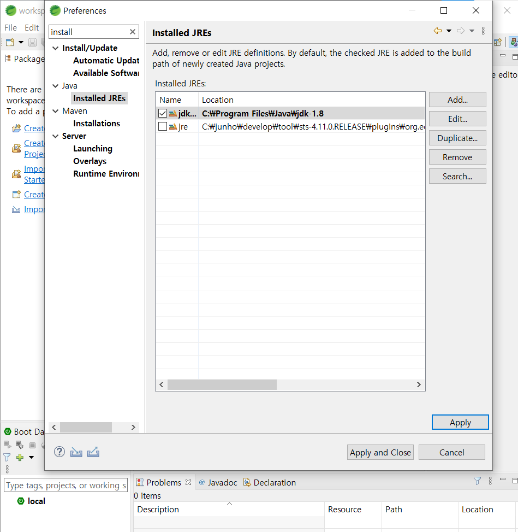Viewport: 518px width, 532px height.
Task: Switch to the Problems tab
Action: pos(164,482)
